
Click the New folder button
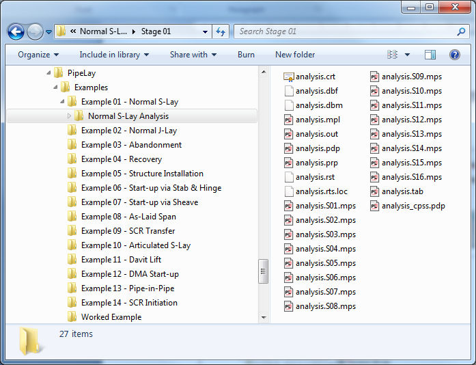[x=295, y=55]
